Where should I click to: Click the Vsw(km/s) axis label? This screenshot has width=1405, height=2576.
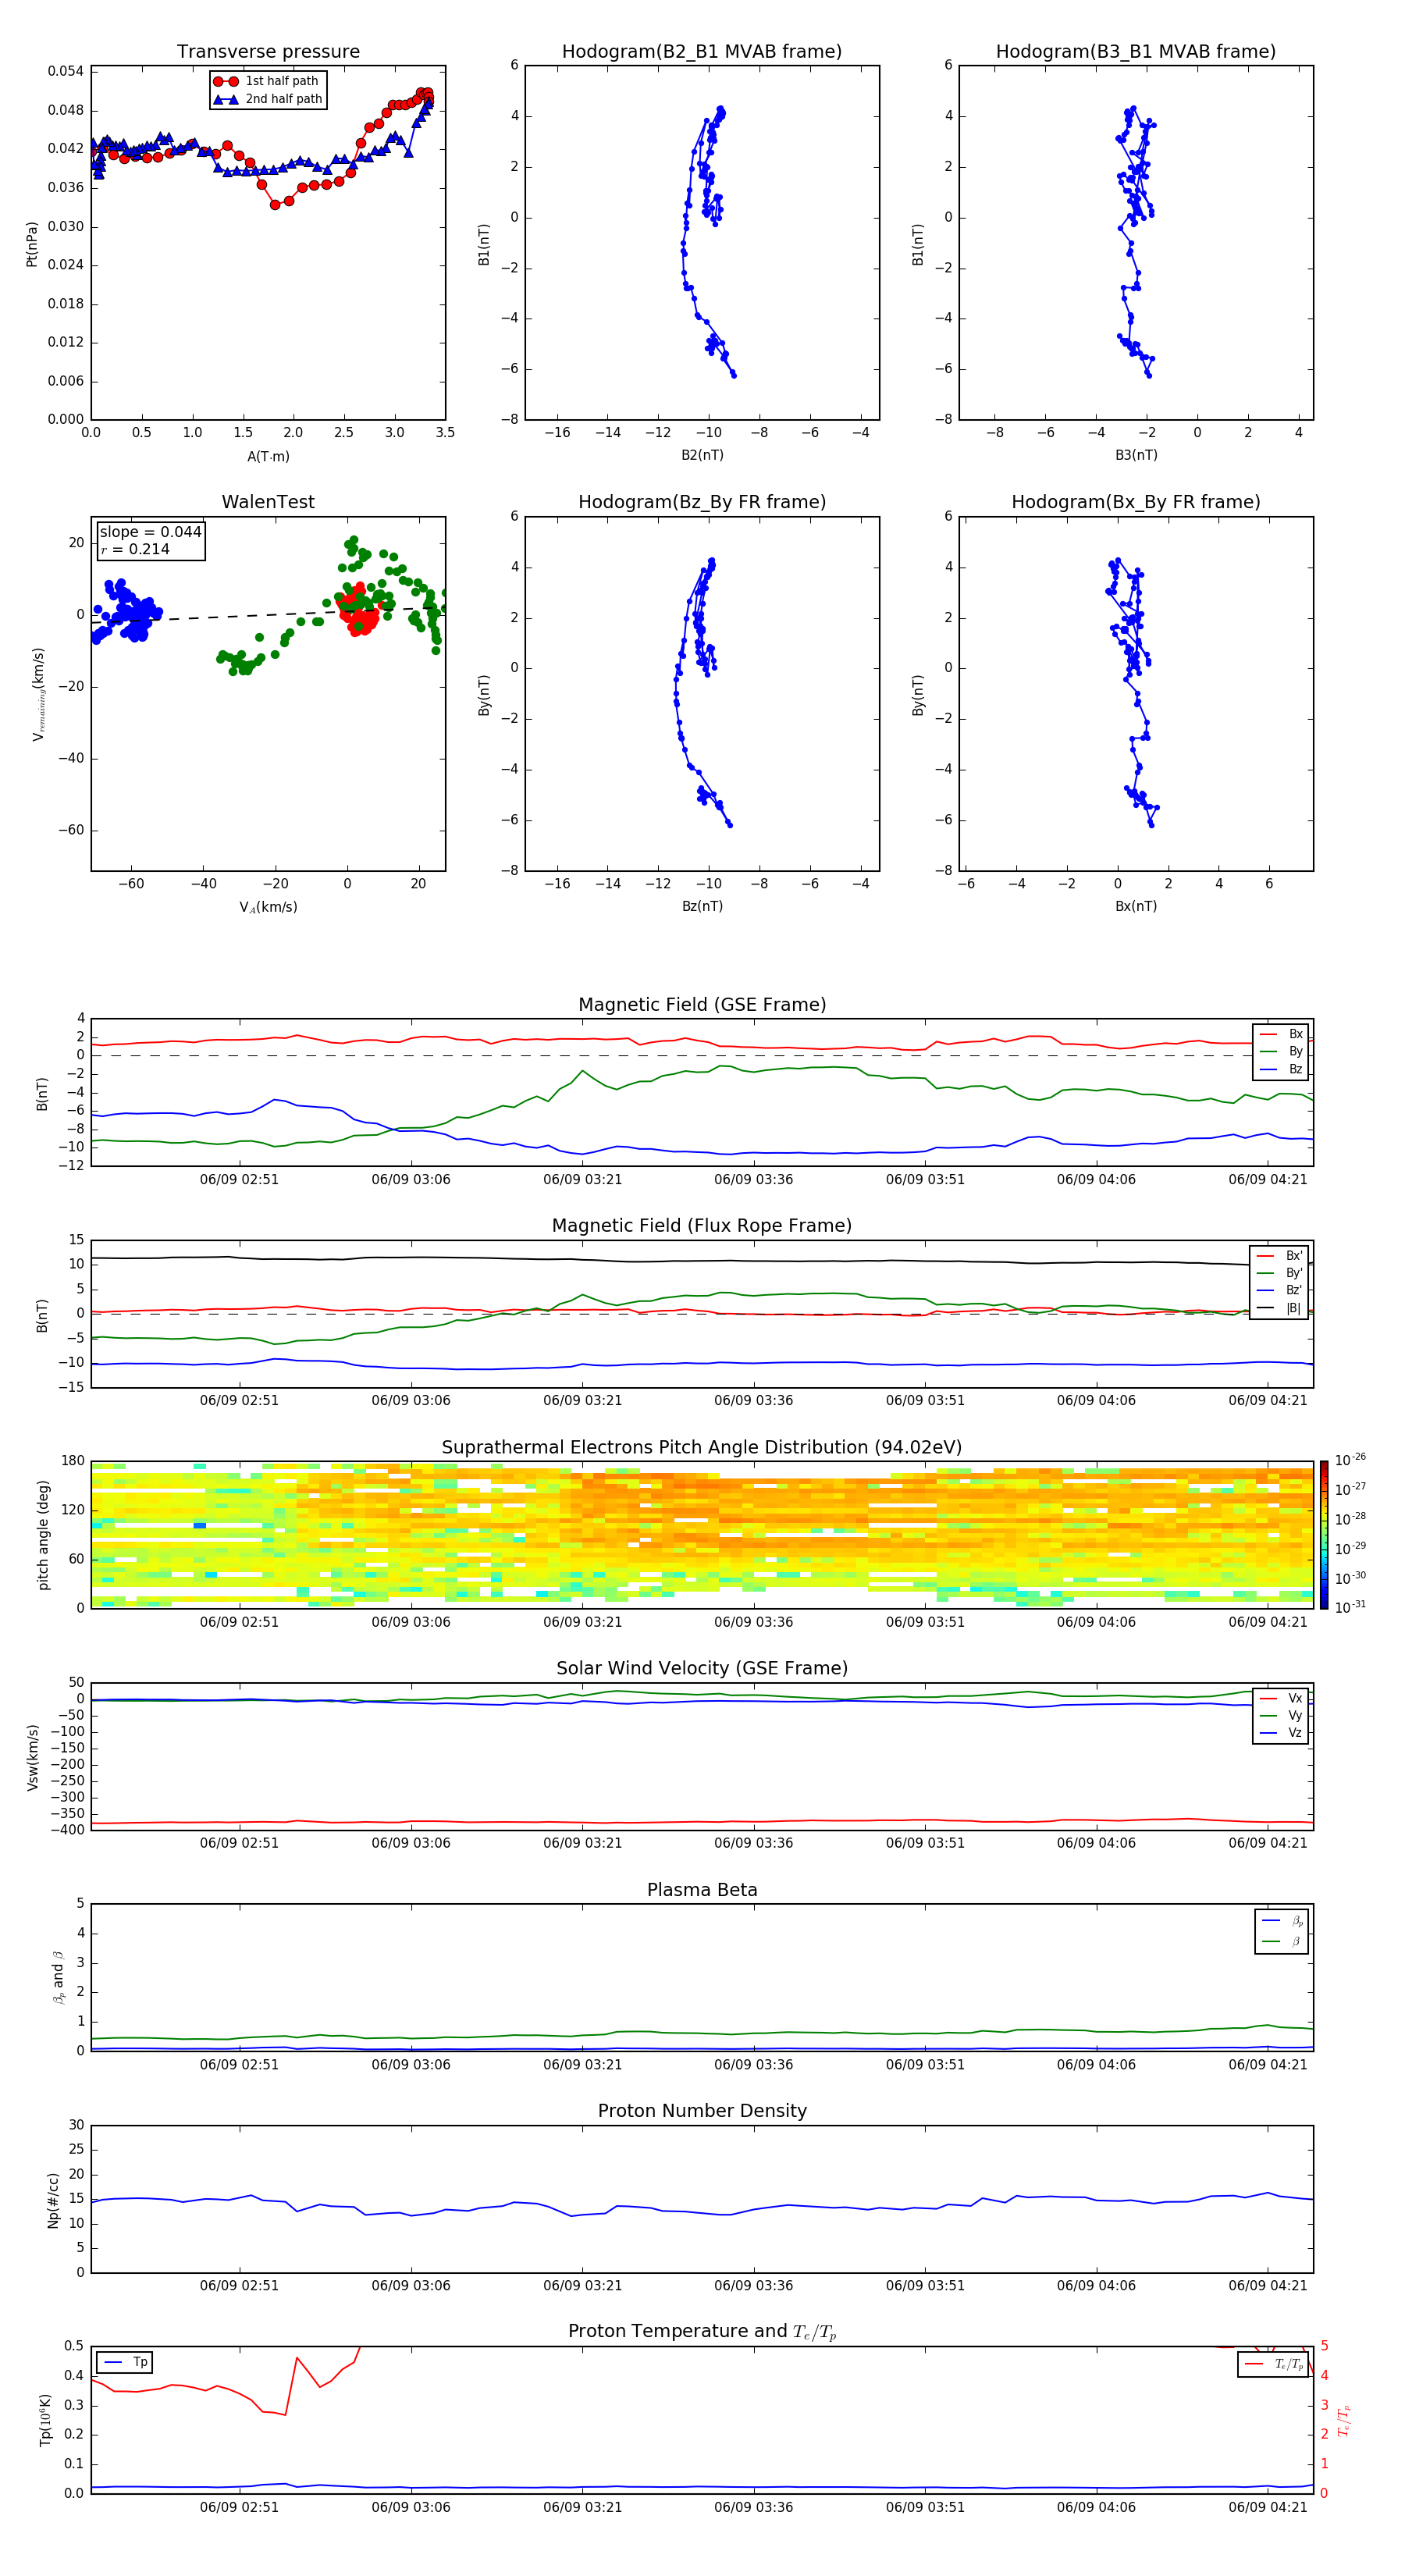33,1757
